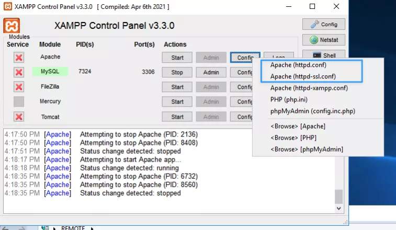Viewport: 396px width, 230px height.
Task: Toggle the FileZilla service red X checkbox
Action: tap(19, 87)
